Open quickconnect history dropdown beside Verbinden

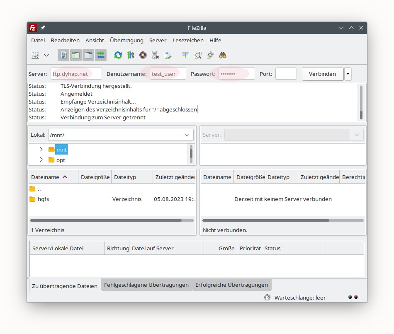coord(348,74)
